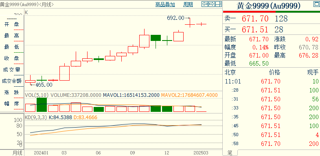Click the 692.00 high price candlestick
This screenshot has height=156, width=320.
point(190,23)
